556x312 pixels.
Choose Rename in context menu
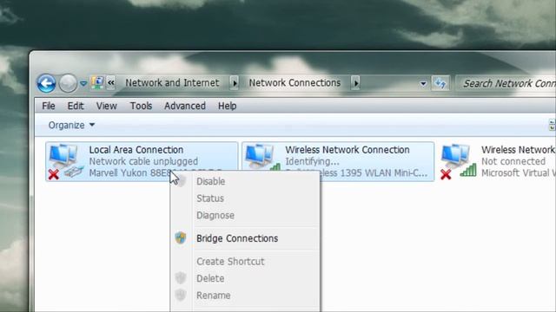(x=245, y=296)
